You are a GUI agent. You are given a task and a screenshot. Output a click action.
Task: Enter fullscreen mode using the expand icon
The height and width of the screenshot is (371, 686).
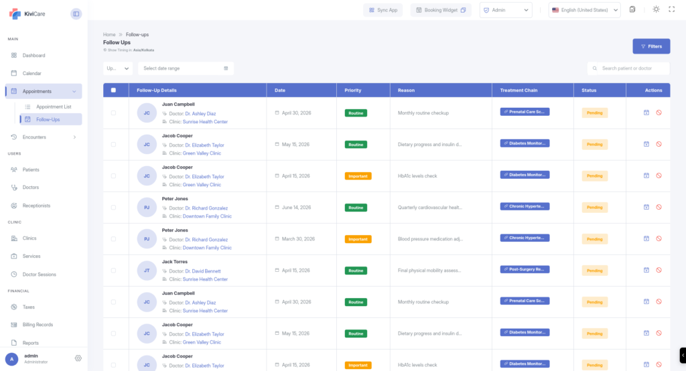point(672,9)
